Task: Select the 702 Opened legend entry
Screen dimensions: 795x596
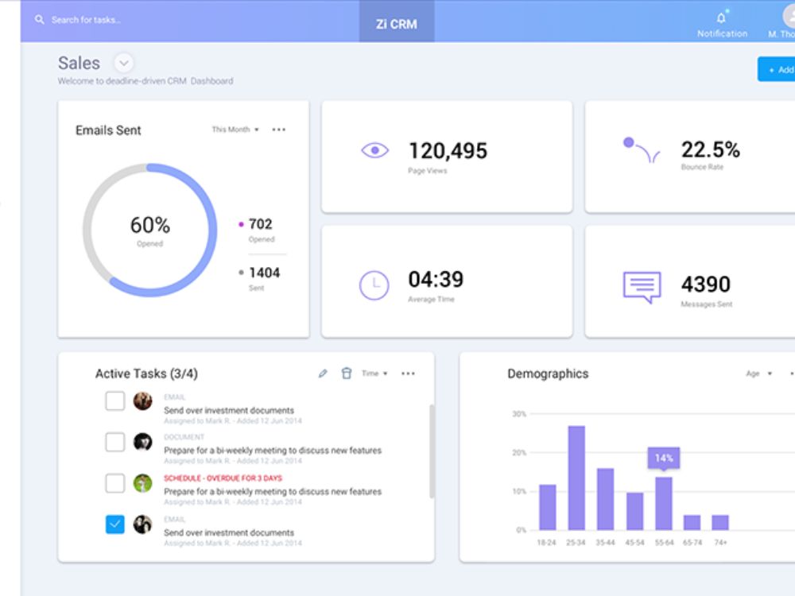Action: tap(256, 230)
